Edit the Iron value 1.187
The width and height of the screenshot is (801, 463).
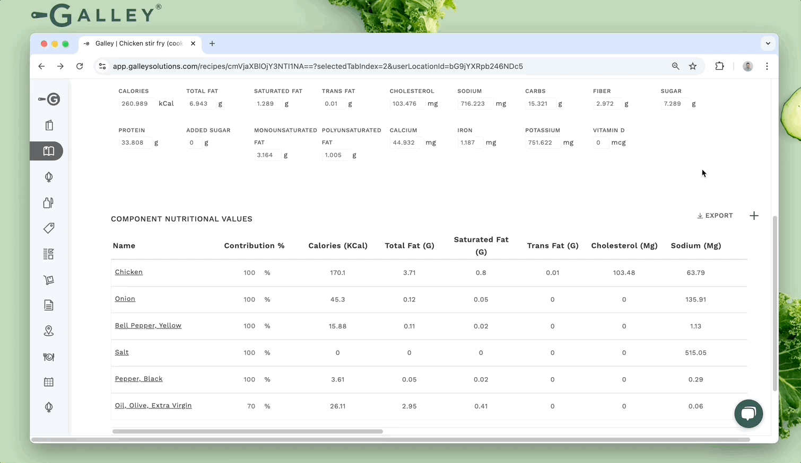(471, 143)
